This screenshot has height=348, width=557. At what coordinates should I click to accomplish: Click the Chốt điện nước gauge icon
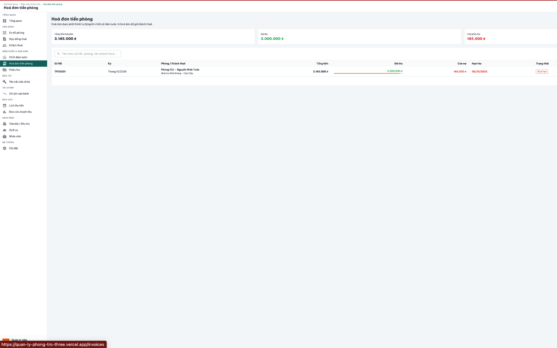5,57
